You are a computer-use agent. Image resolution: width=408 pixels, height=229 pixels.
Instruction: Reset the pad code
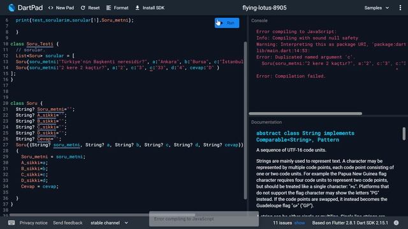coord(90,8)
